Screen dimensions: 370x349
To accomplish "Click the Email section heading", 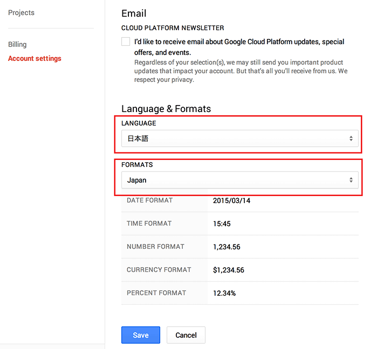I will 134,13.
